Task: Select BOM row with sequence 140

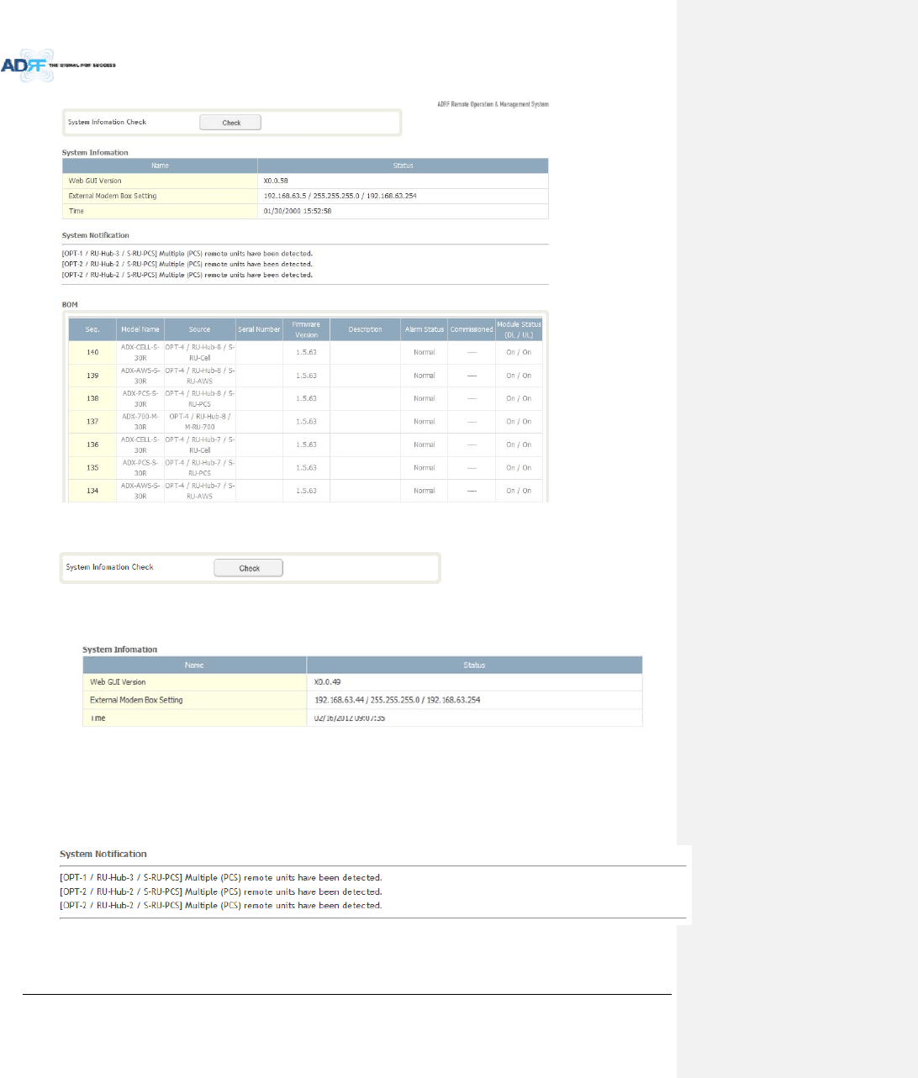Action: [305, 352]
